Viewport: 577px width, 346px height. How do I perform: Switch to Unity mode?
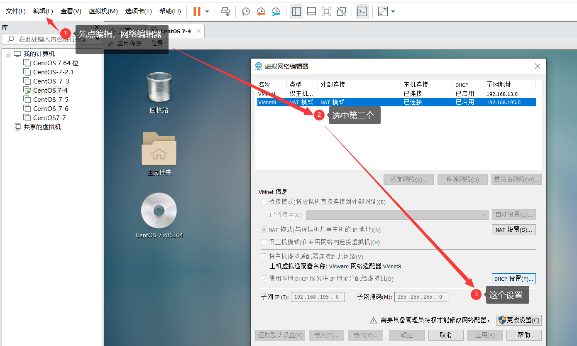point(341,12)
